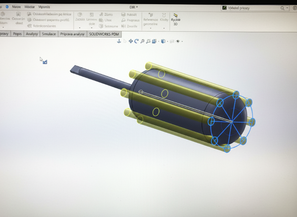Open the Nástroje menu
This screenshot has width=297, height=217.
(x=16, y=7)
